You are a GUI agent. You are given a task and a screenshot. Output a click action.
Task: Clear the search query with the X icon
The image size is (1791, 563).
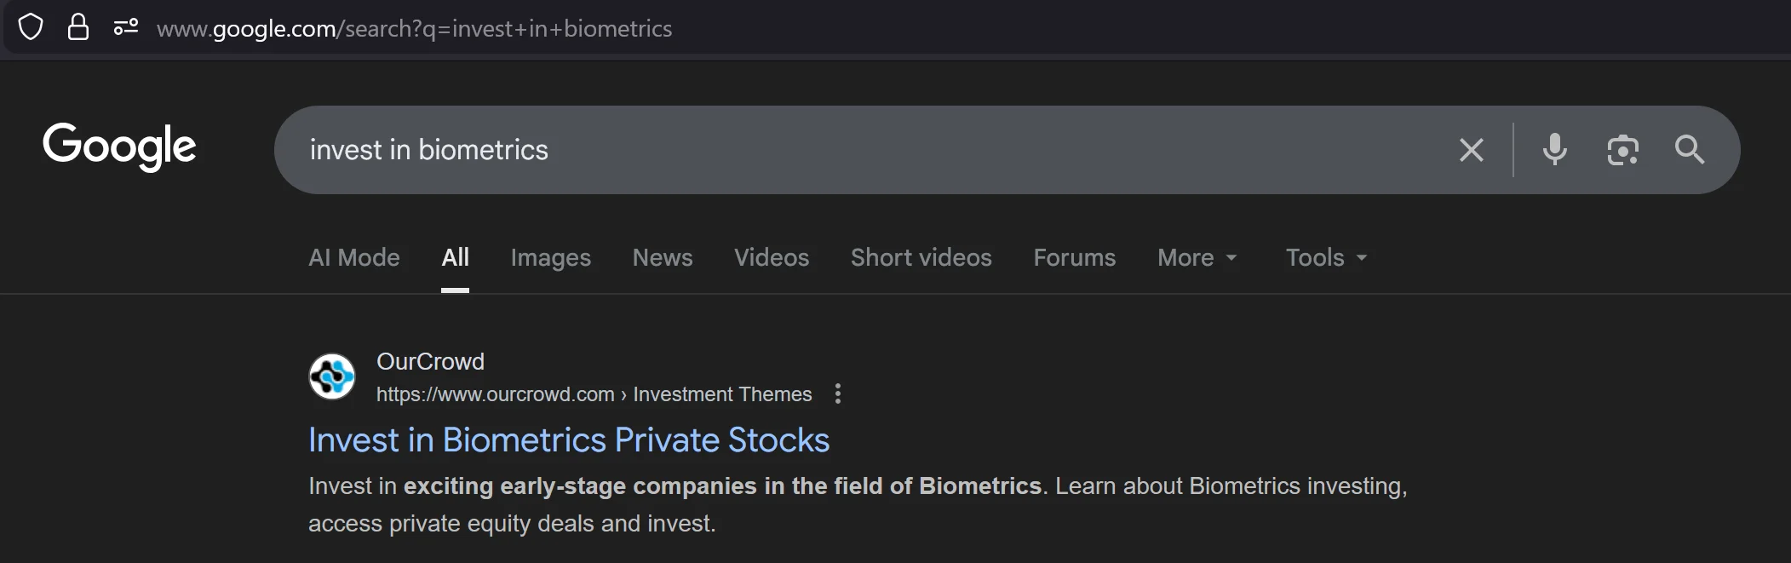[1470, 150]
